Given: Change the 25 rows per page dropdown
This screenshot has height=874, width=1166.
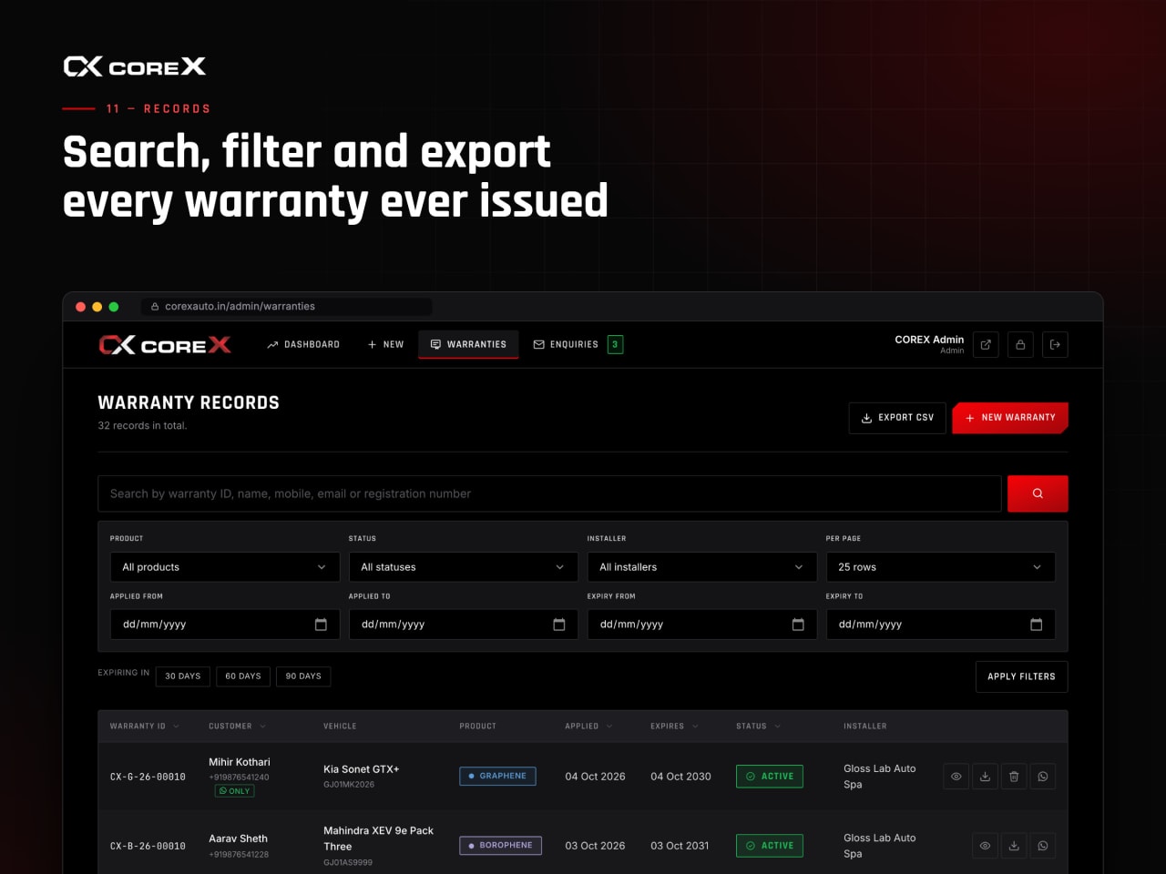Looking at the screenshot, I should click(x=941, y=567).
